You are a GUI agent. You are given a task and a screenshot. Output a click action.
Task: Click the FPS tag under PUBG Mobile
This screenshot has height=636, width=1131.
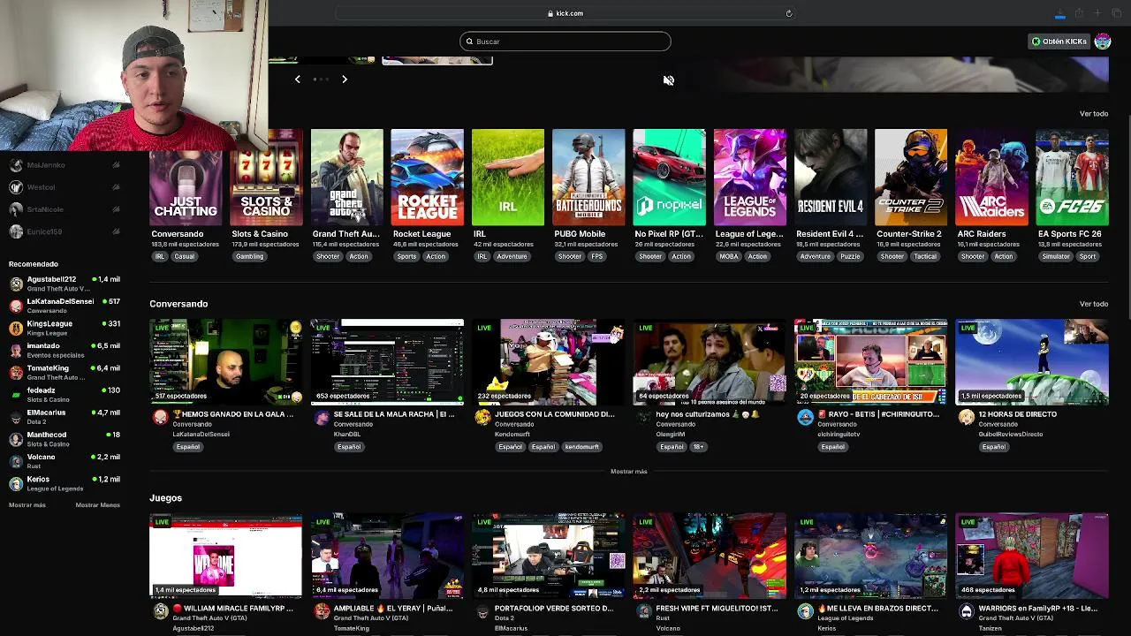[597, 257]
